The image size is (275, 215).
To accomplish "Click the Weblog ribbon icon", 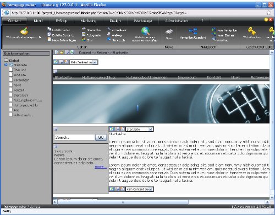I will [x=109, y=34].
